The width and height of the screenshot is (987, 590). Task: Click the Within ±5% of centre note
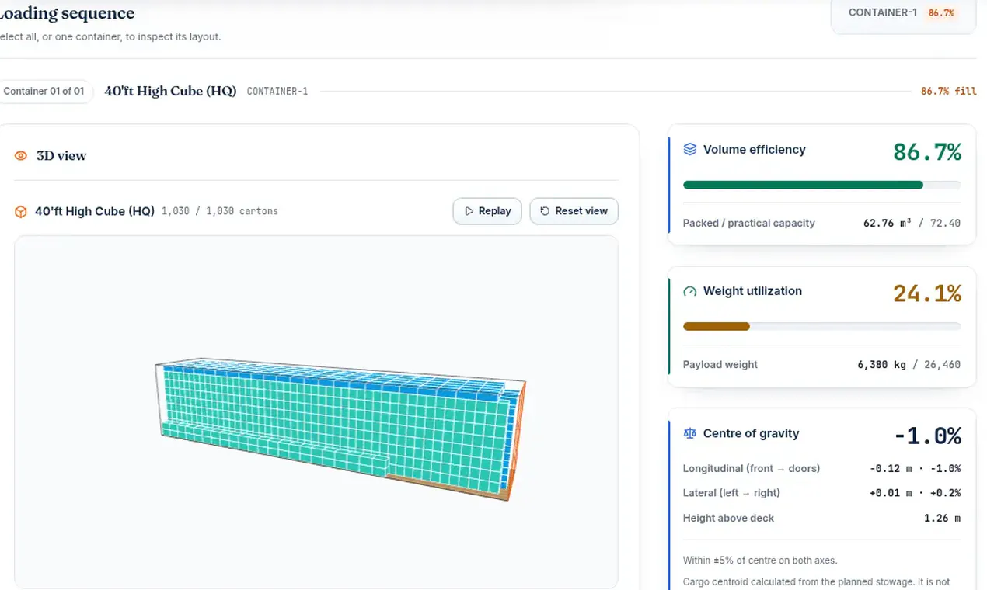coord(760,560)
